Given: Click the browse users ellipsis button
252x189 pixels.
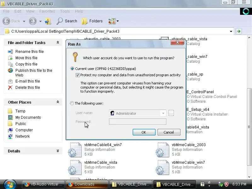Looking at the screenshot, I should click(x=171, y=113).
